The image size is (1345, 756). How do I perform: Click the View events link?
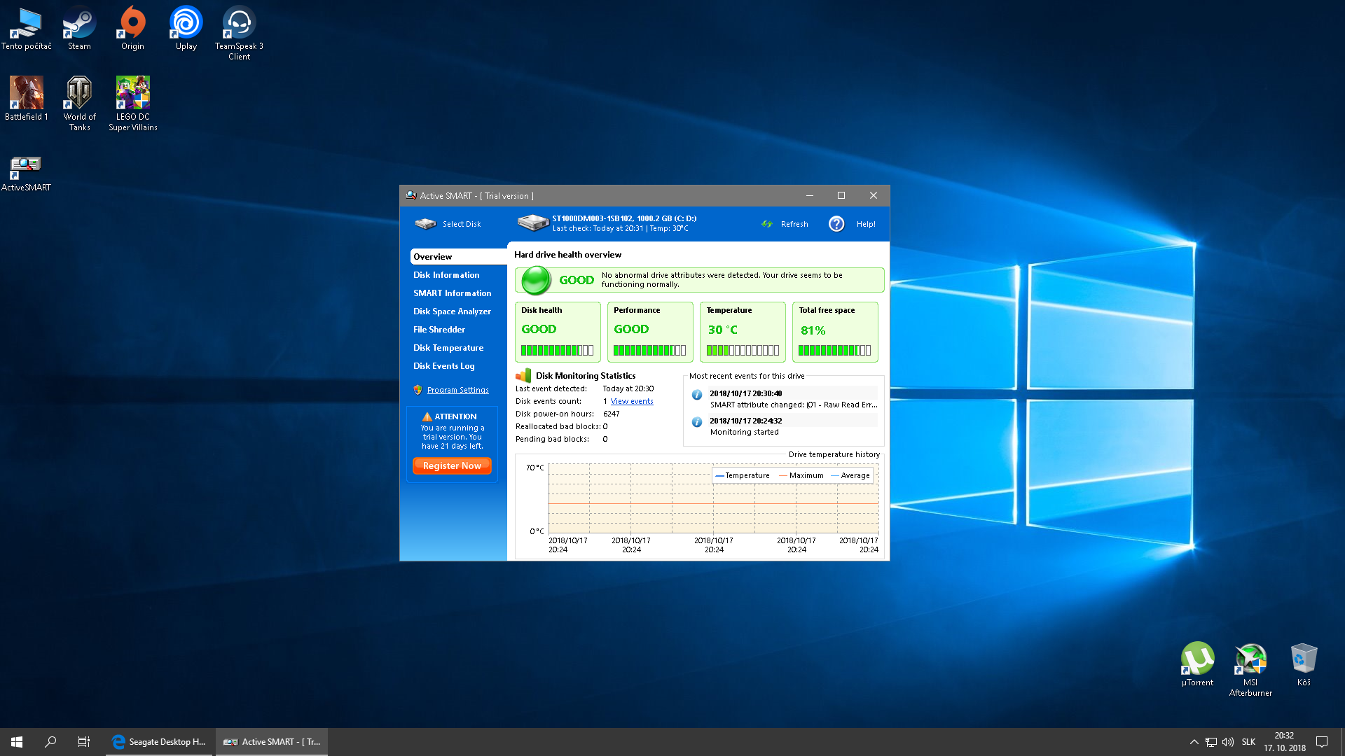coord(631,401)
